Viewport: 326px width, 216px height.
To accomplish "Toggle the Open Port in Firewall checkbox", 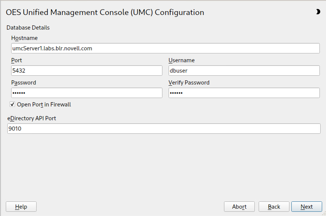I will point(13,105).
